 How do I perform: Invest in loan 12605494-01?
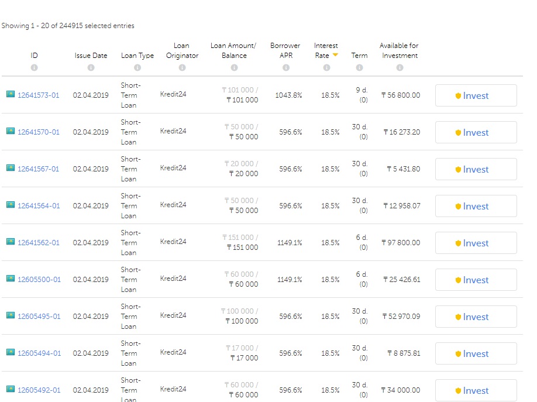[476, 354]
